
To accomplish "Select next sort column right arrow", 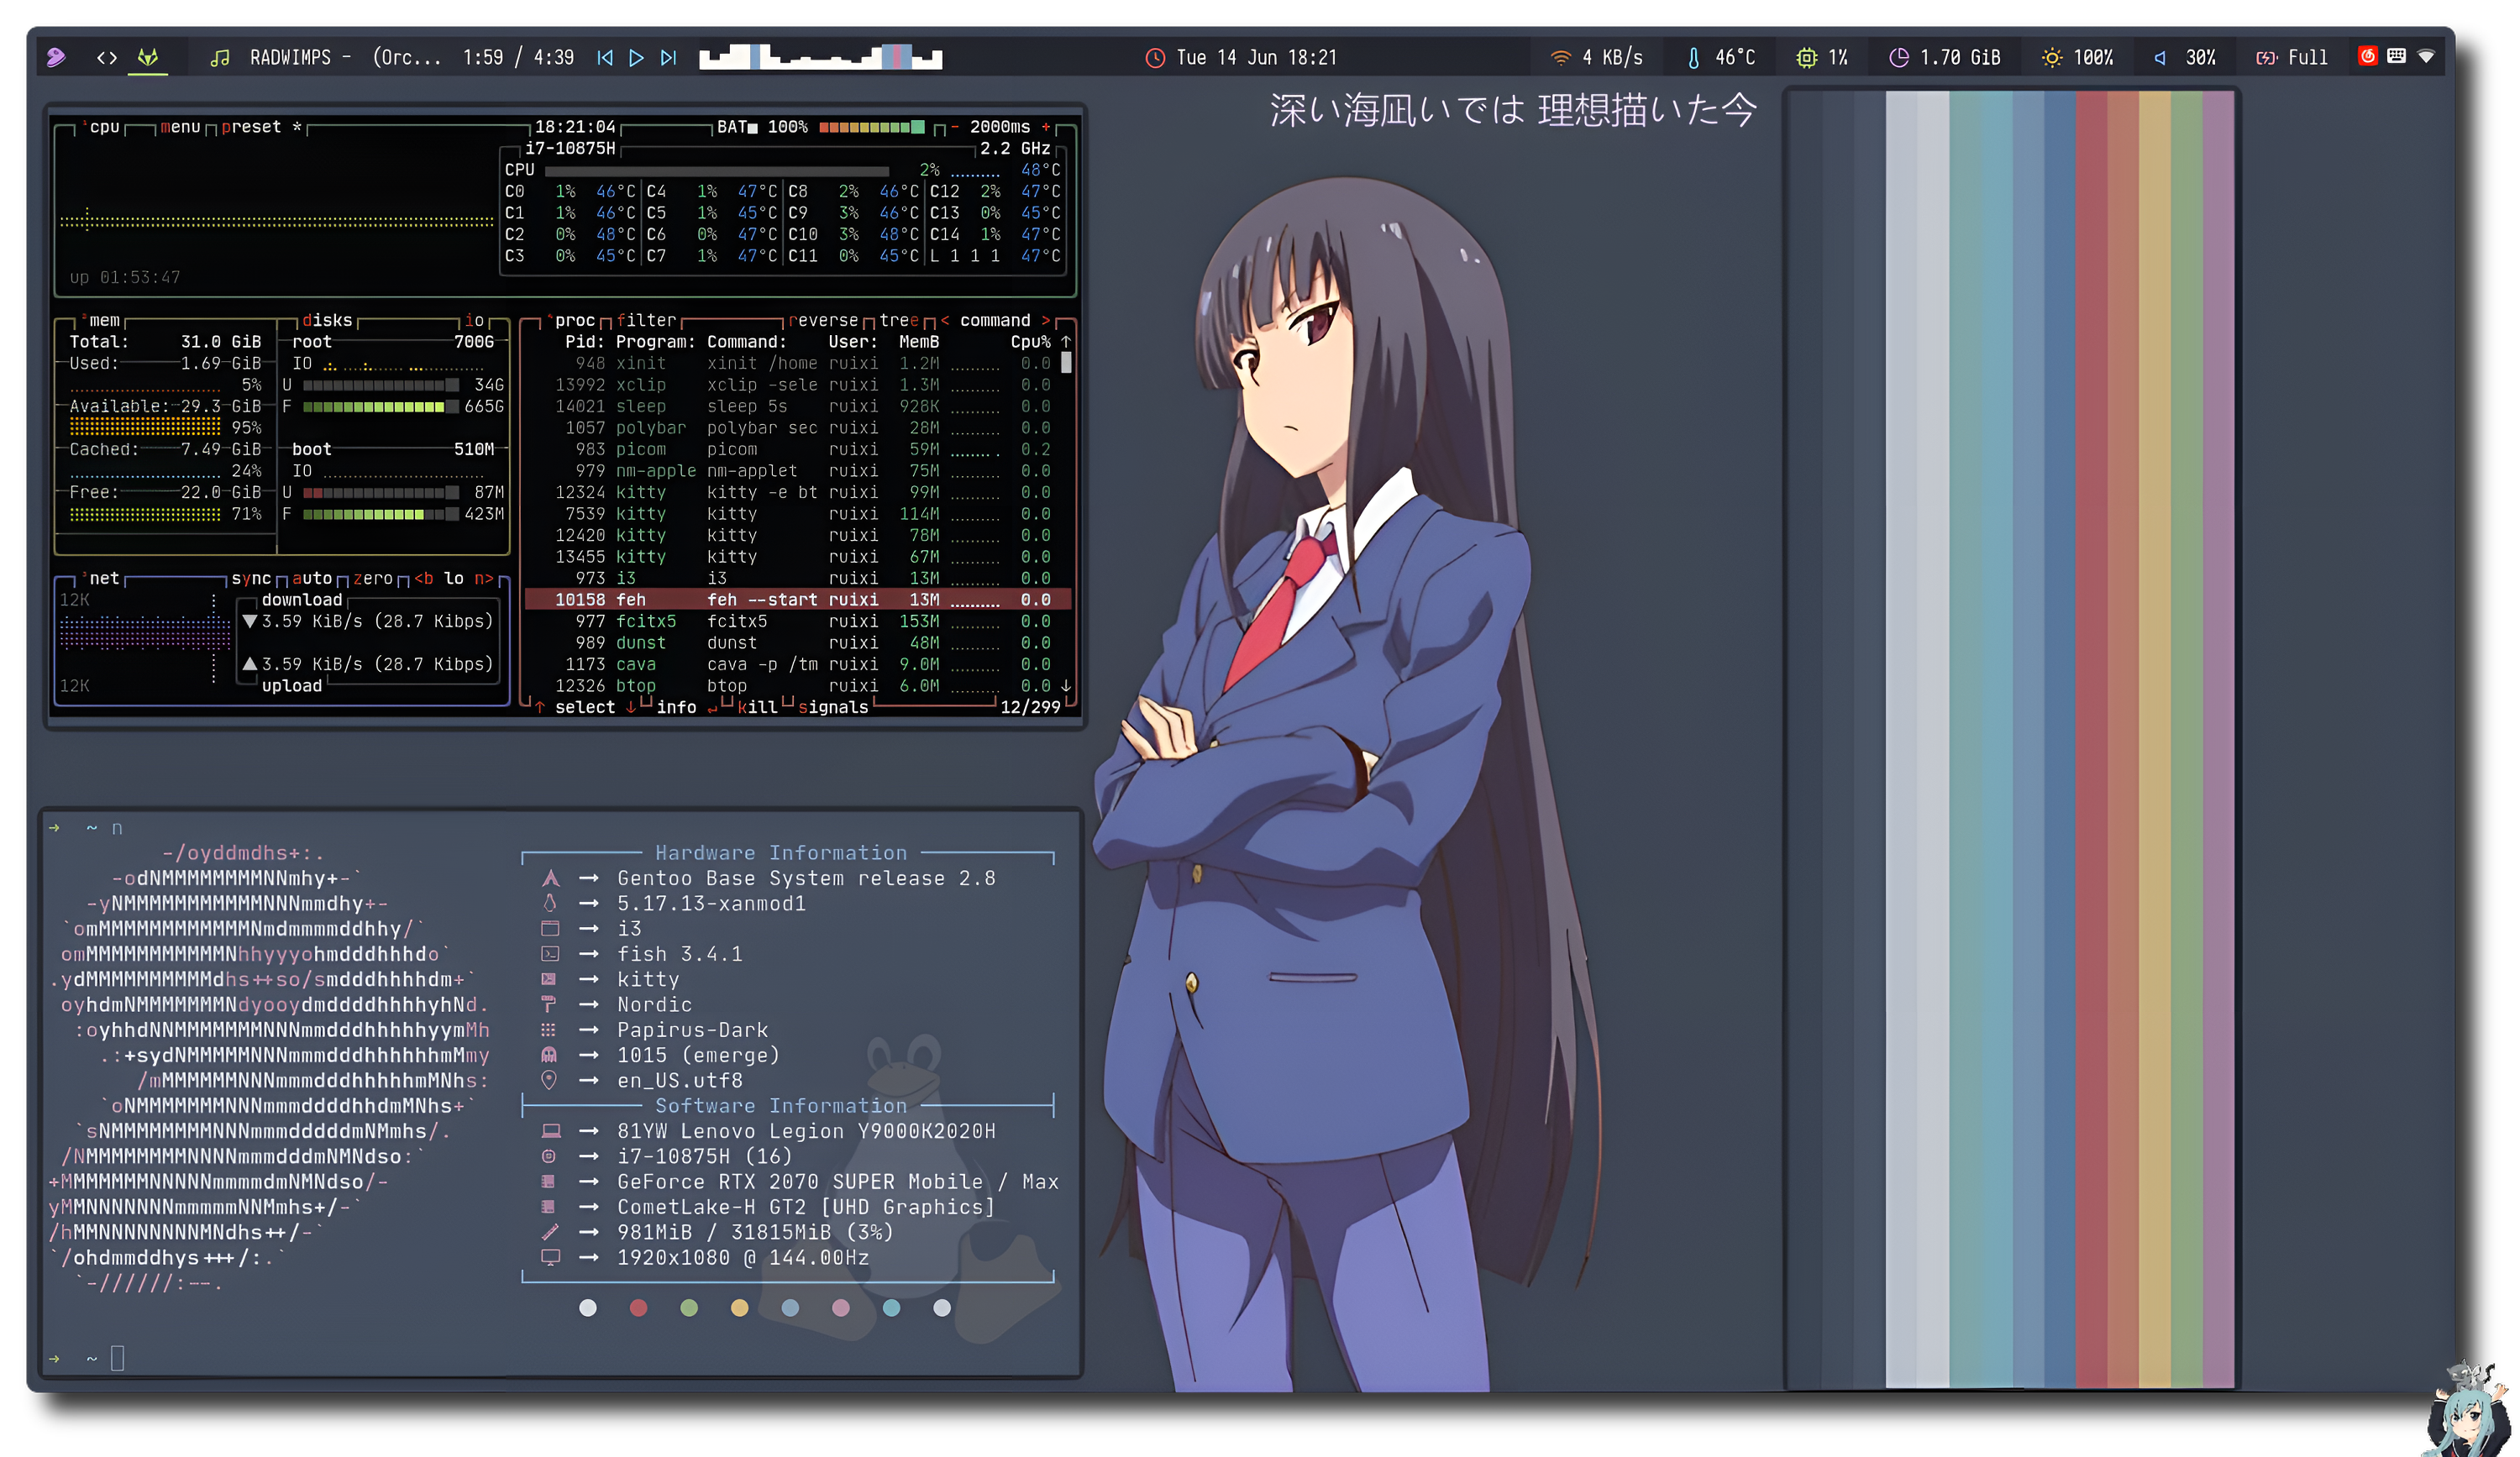I will click(x=1046, y=320).
